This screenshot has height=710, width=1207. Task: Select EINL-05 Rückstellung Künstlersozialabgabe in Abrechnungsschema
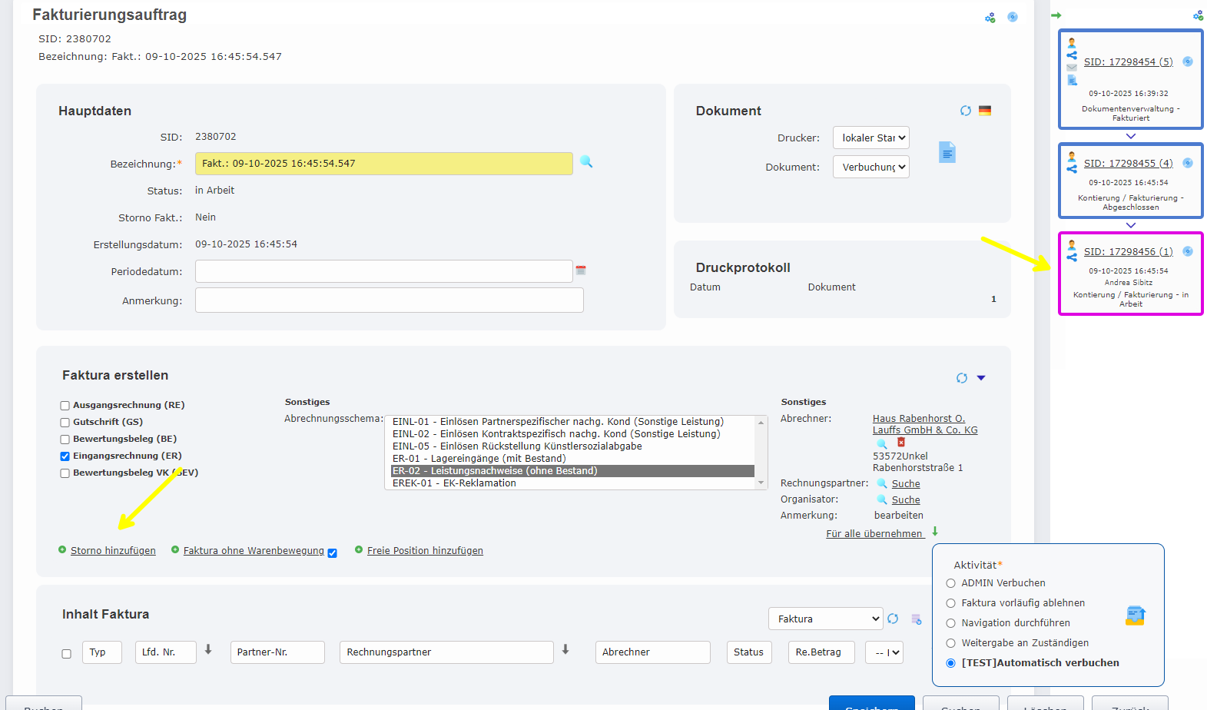(516, 446)
